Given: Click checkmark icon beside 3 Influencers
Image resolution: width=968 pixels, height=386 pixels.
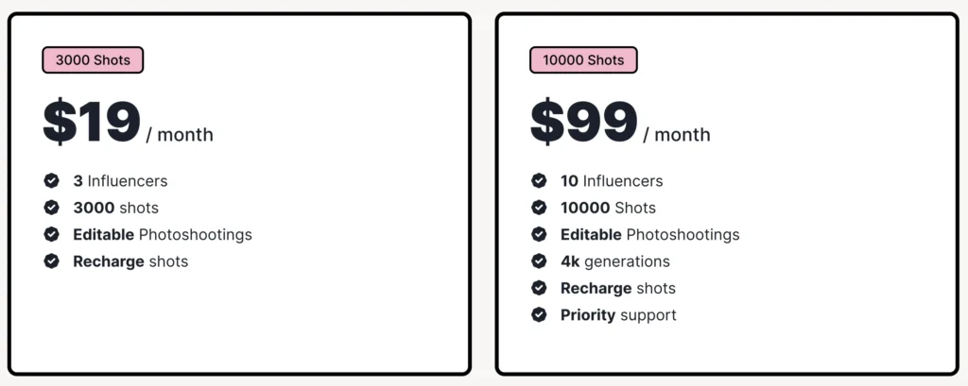Looking at the screenshot, I should click(51, 180).
